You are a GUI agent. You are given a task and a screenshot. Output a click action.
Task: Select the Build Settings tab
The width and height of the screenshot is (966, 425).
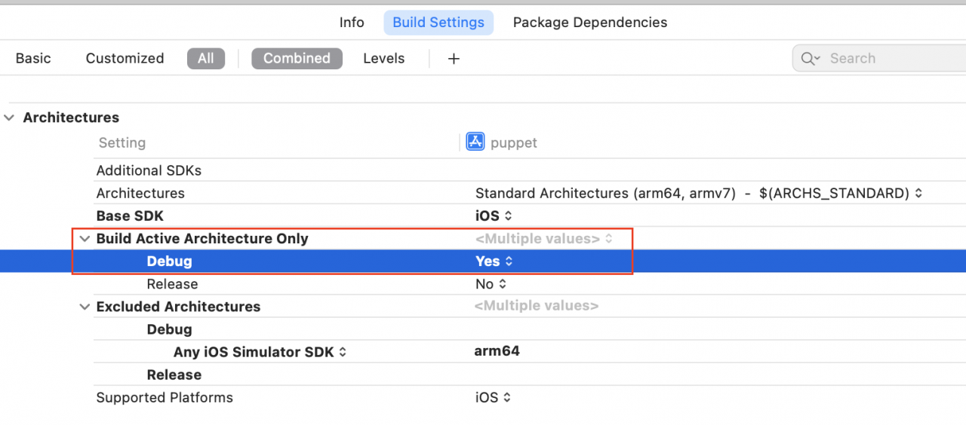[x=438, y=23]
